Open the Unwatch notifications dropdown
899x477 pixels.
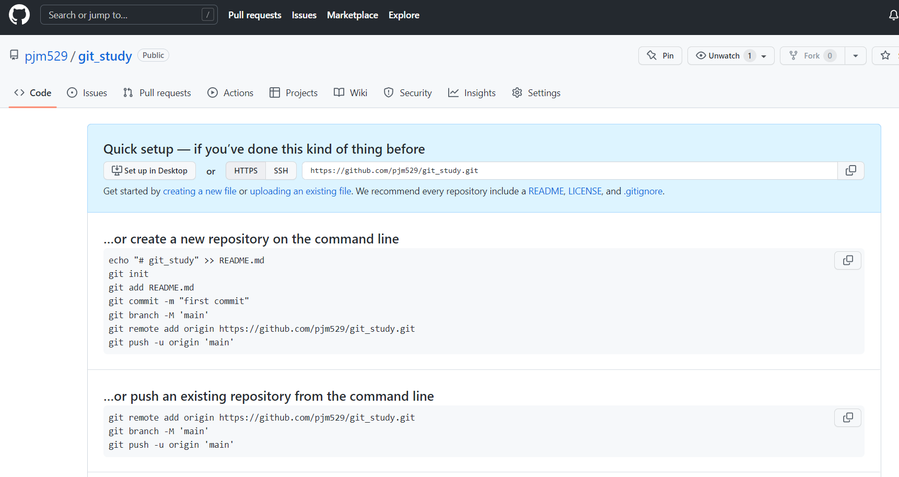pos(731,55)
